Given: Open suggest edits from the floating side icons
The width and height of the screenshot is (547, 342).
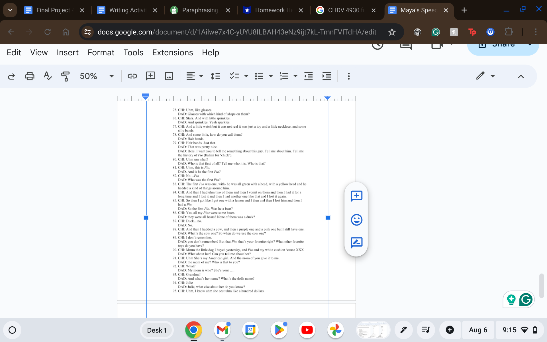Looking at the screenshot, I should click(x=356, y=243).
